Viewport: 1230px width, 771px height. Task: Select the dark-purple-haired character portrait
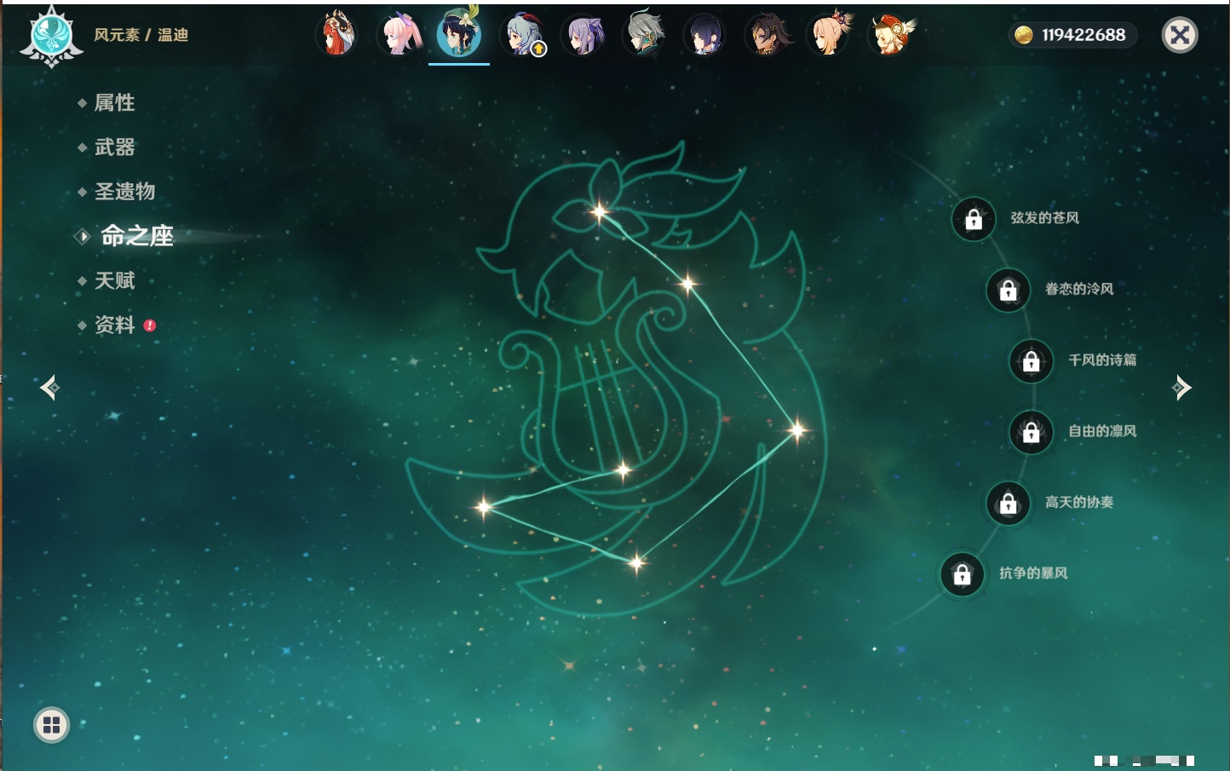(706, 35)
